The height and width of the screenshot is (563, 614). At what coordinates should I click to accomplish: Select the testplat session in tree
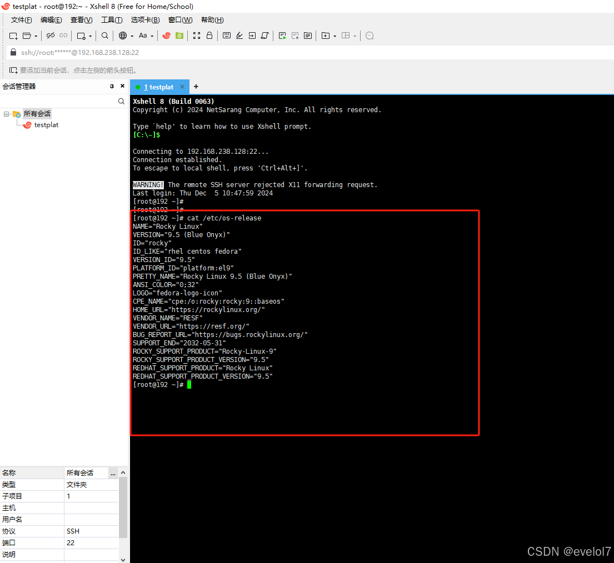tap(46, 125)
